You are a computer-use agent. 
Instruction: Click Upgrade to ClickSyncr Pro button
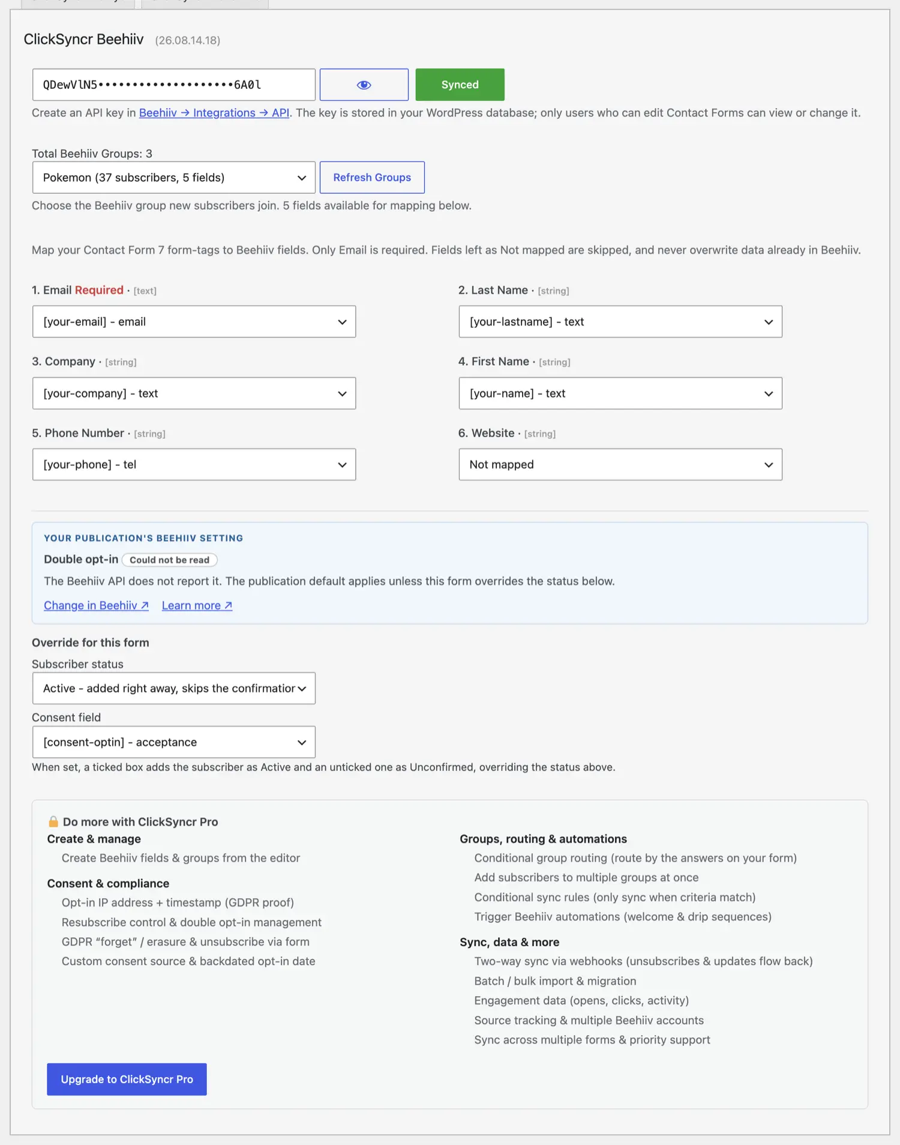coord(127,1080)
